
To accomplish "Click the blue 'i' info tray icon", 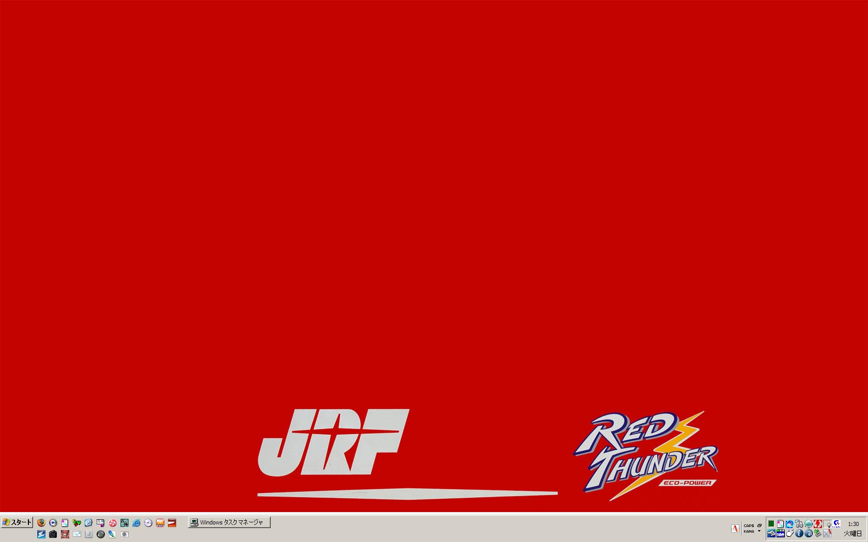I will coord(799,533).
